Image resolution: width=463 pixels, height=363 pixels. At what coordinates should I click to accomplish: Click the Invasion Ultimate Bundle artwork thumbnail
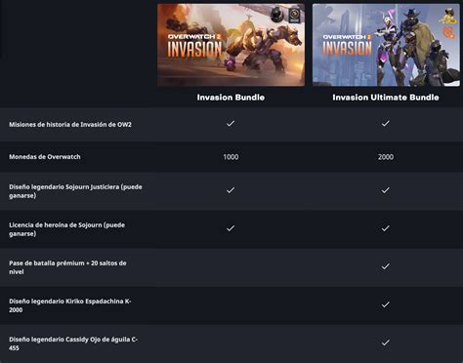pyautogui.click(x=386, y=45)
